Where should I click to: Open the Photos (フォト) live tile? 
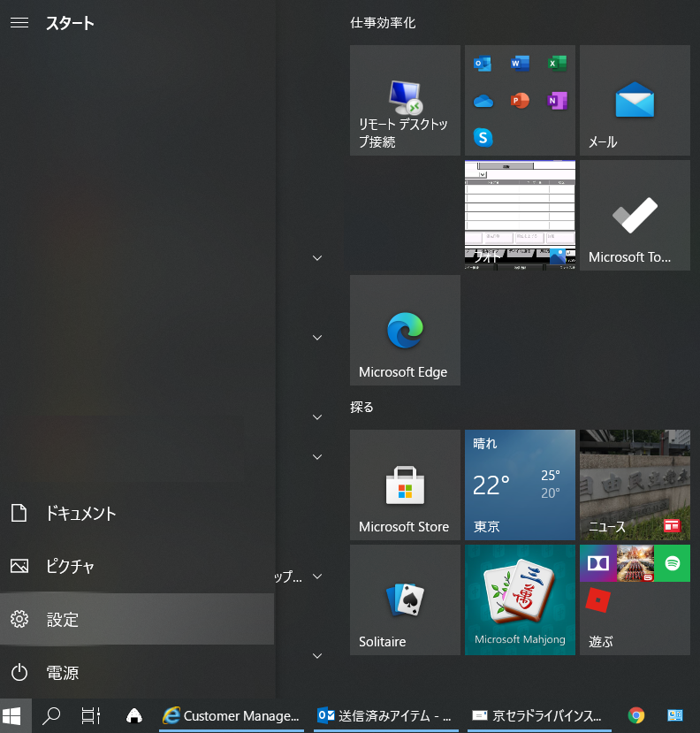520,215
